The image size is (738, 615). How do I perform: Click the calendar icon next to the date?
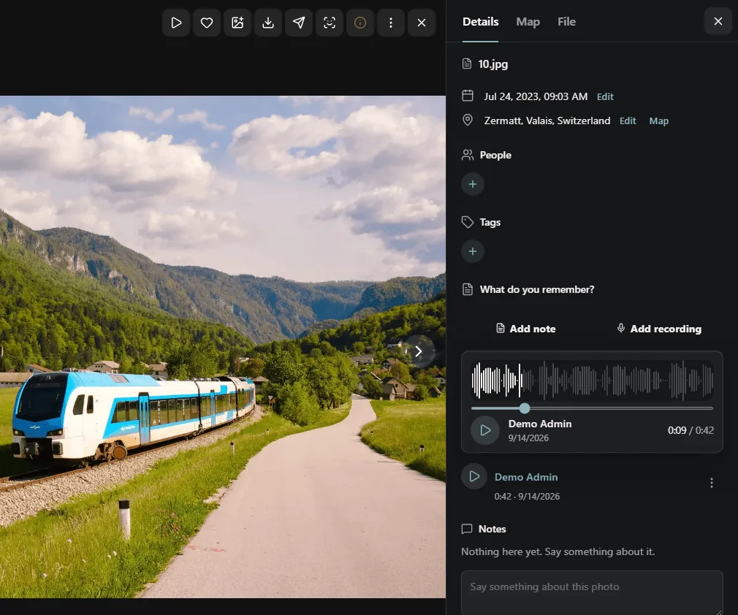click(x=468, y=96)
